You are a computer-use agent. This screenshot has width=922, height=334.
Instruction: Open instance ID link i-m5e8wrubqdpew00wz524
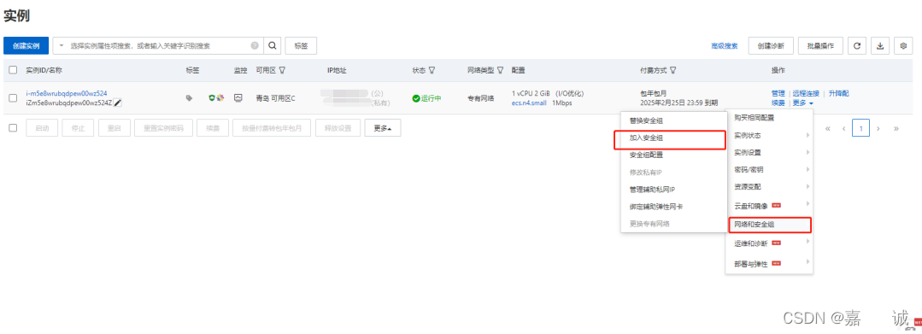tap(67, 93)
